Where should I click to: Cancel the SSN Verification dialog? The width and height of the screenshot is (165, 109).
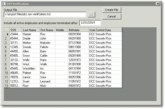point(112,16)
